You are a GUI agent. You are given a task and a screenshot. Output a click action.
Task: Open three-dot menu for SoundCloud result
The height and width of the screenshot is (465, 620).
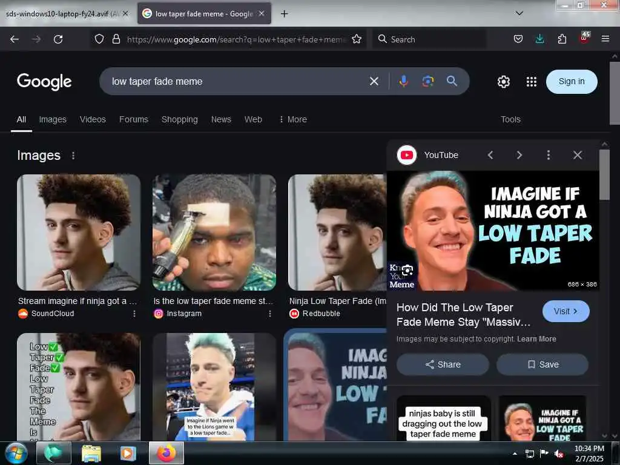pos(134,314)
